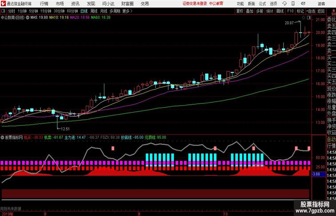The image size is (336, 216).
Task: Click the MA60: 16.38 label
Action: point(101,18)
